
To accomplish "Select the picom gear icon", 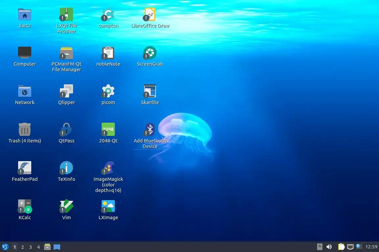I will click(108, 91).
